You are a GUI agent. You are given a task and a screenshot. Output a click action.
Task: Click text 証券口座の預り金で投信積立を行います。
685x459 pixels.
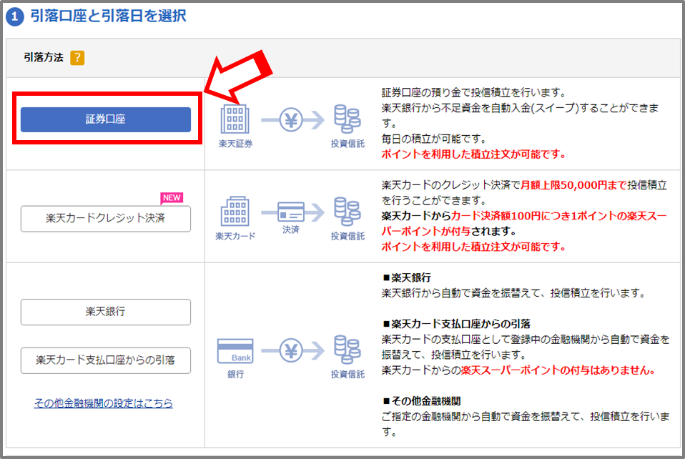[x=474, y=92]
